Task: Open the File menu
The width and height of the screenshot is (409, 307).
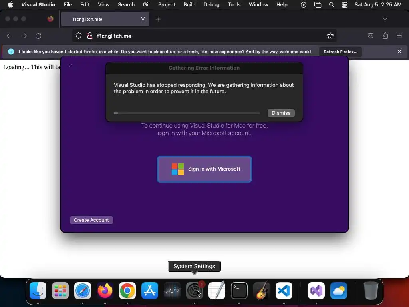Action: [68, 5]
